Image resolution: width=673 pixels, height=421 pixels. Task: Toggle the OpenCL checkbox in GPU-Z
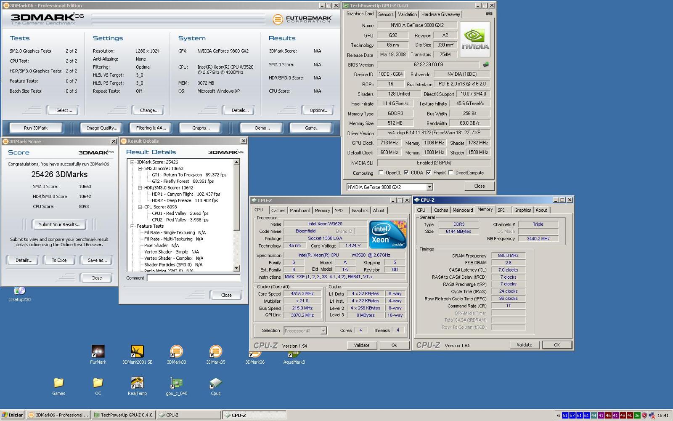[381, 173]
